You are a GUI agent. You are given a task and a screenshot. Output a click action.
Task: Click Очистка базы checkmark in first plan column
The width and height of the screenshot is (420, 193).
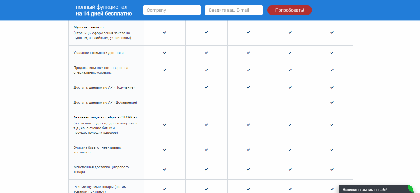coord(165,150)
